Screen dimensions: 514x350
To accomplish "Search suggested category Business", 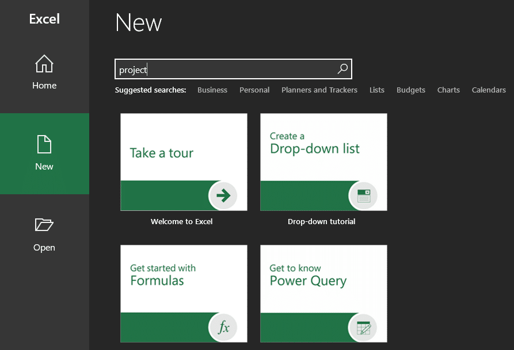I will coord(212,90).
